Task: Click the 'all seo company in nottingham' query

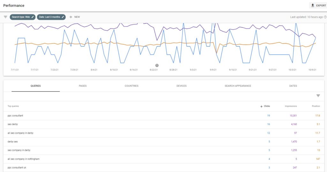Action: 23,159
